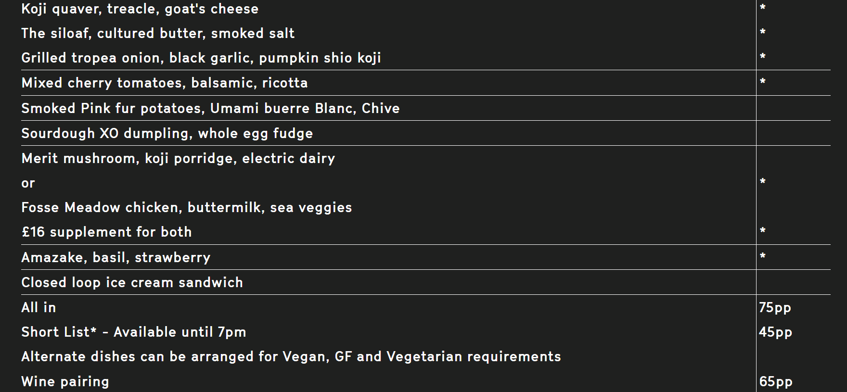Click the 65pp wine pairing price
The image size is (847, 392).
tap(776, 382)
